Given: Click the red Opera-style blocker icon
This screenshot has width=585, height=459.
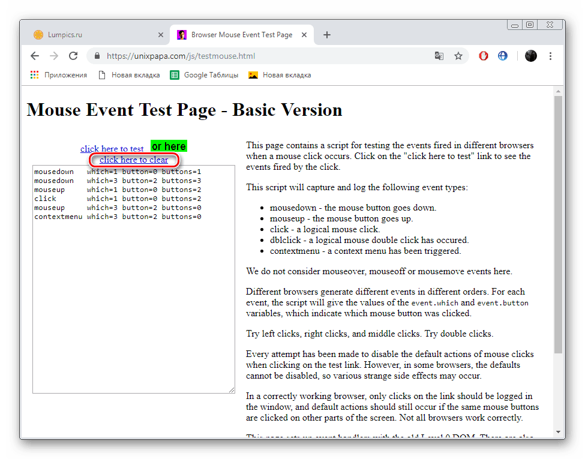Looking at the screenshot, I should [483, 55].
